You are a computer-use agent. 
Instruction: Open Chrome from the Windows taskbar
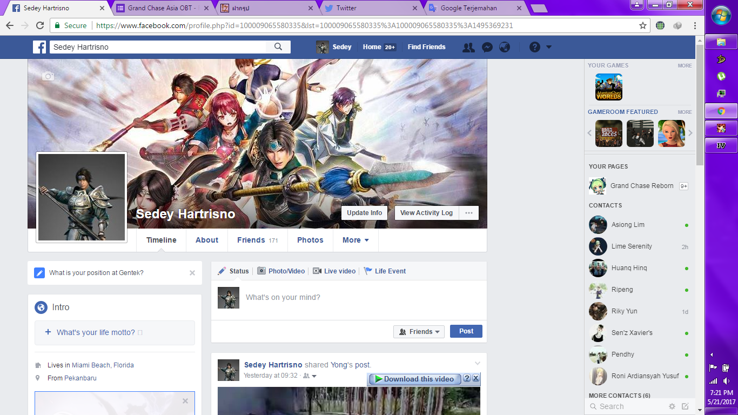(x=721, y=111)
